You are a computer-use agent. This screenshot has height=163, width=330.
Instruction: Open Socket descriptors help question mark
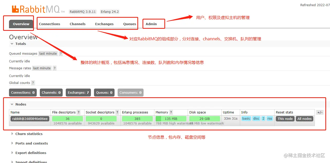pyautogui.click(x=117, y=112)
